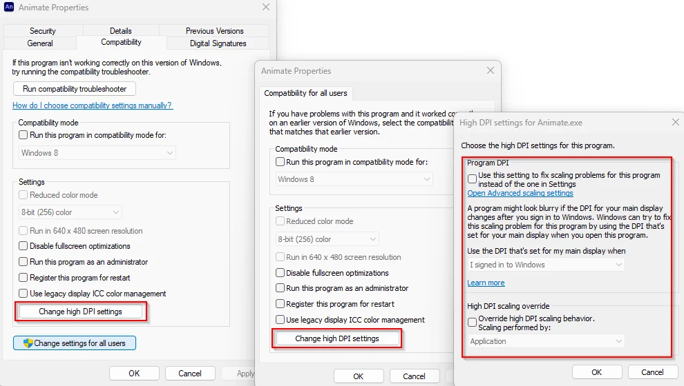Enable compatibility mode checkbox in first window
This screenshot has height=386, width=684.
tap(23, 135)
